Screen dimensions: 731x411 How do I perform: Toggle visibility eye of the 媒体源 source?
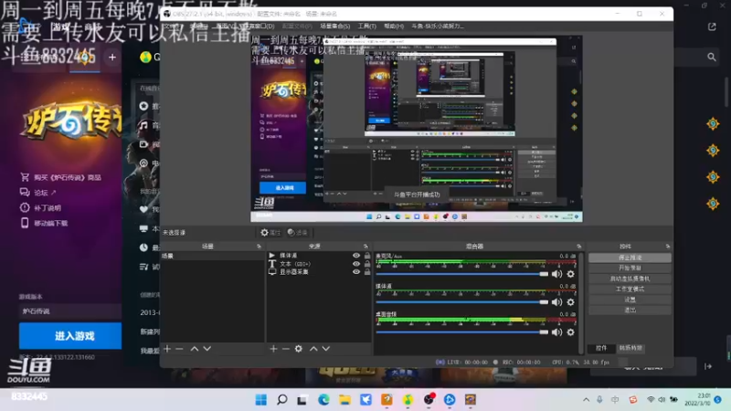click(x=356, y=256)
